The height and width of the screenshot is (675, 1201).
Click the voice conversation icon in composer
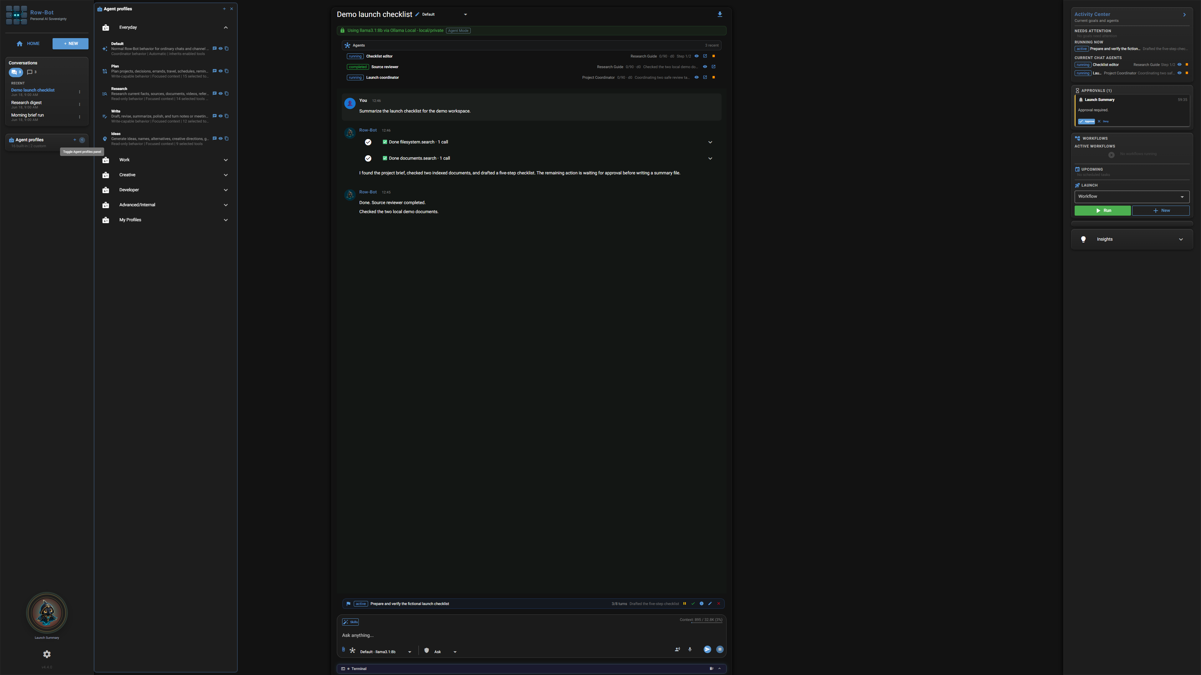[677, 649]
